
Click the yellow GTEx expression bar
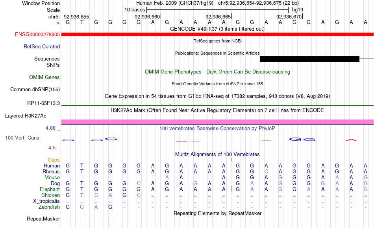coord(170,104)
